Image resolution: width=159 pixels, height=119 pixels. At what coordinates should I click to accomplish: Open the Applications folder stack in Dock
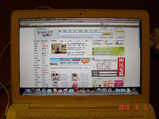tap(118, 90)
